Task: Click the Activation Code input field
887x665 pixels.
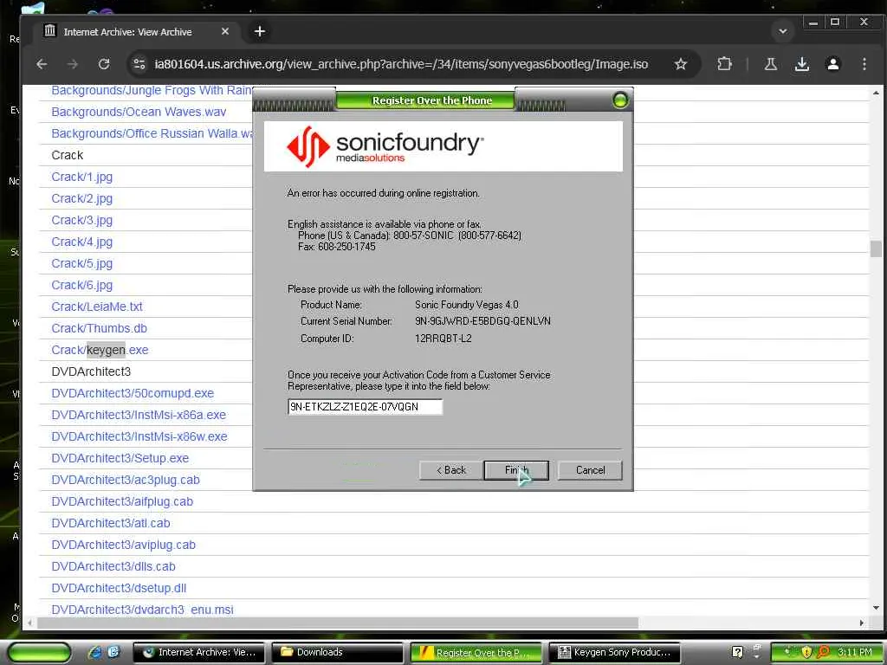Action: click(x=365, y=407)
